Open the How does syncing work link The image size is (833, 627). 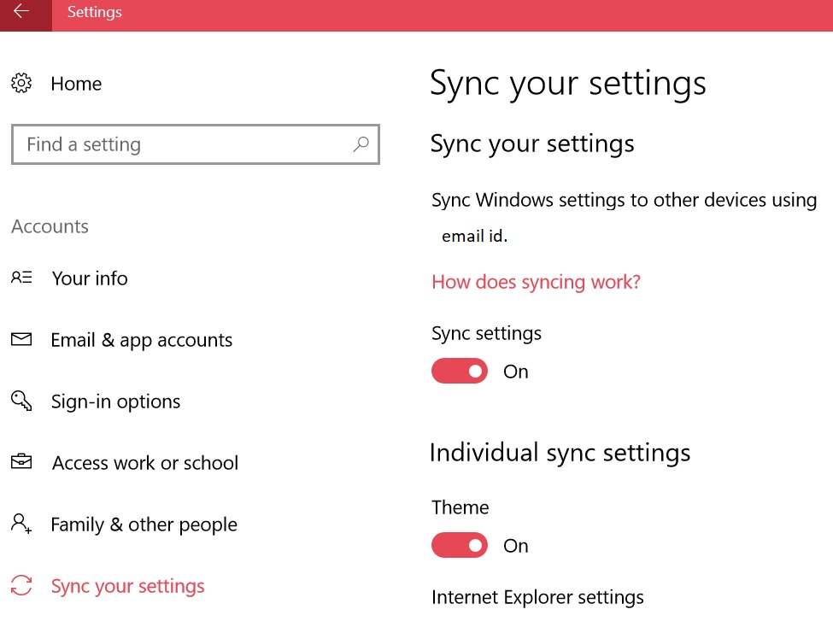click(x=536, y=282)
